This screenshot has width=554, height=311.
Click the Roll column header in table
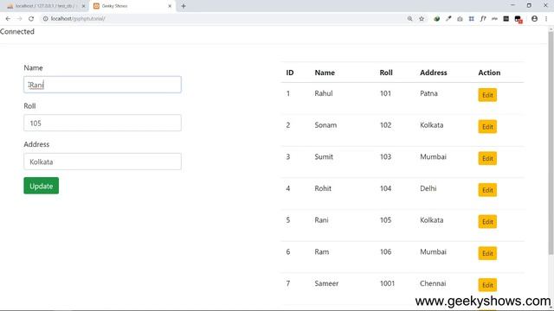[386, 73]
